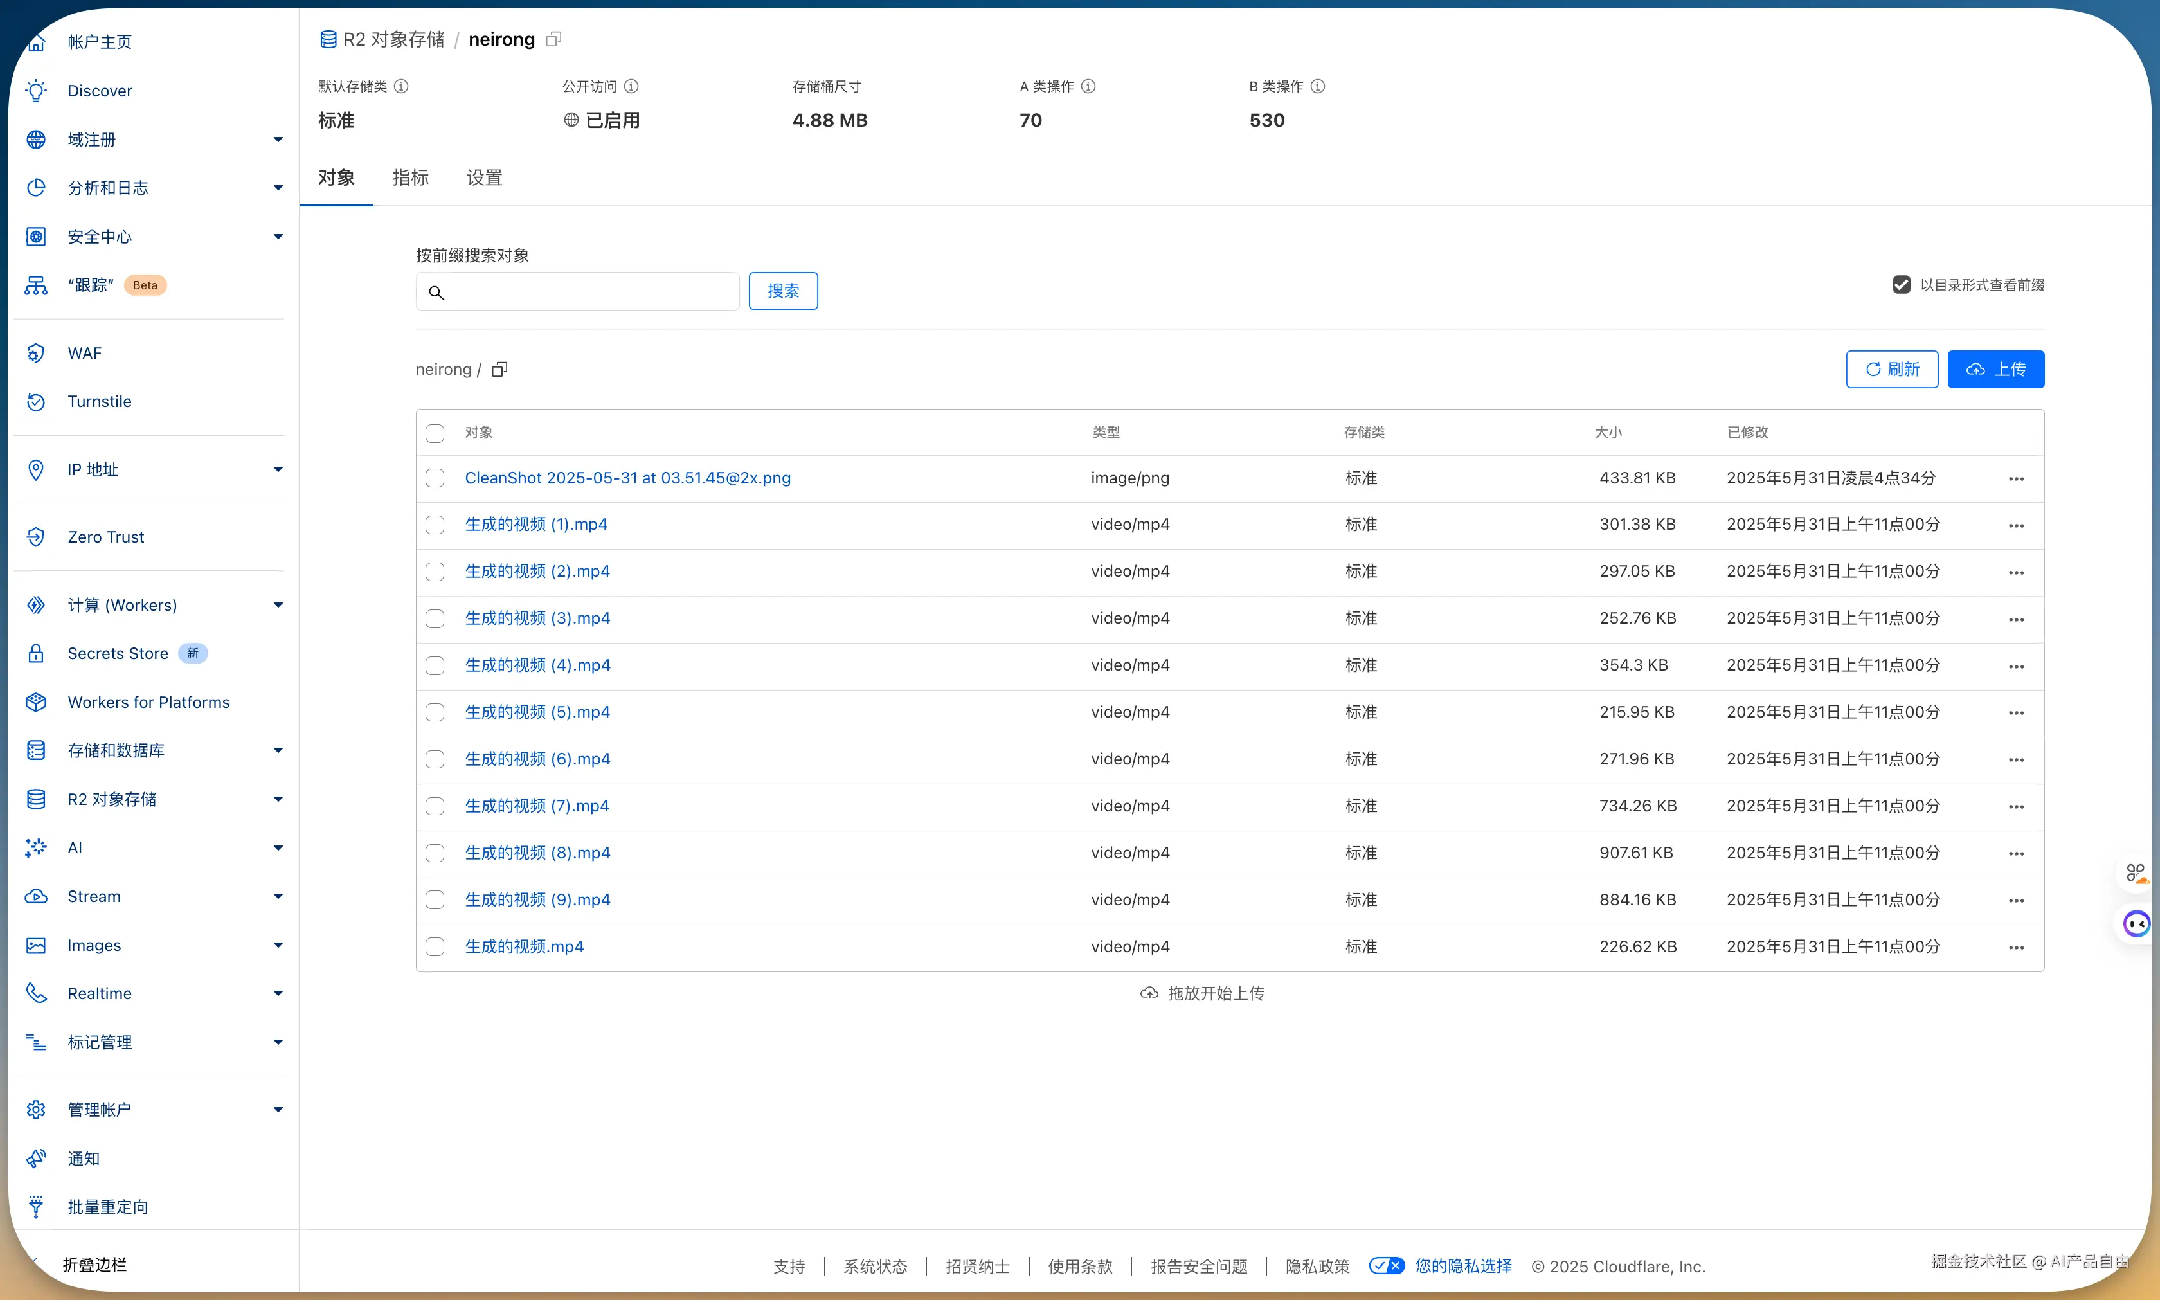Open Secrets Store lock icon
Viewport: 2160px width, 1300px height.
36,653
